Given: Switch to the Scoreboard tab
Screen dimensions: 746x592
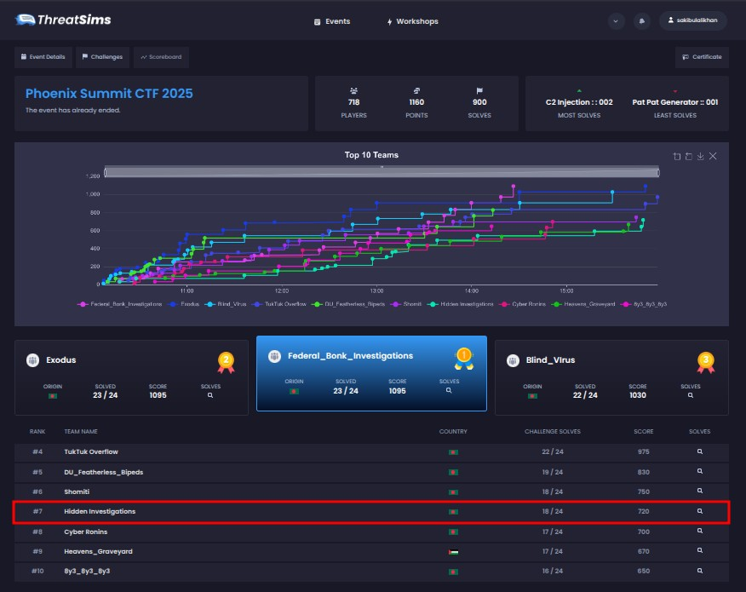Looking at the screenshot, I should point(161,56).
